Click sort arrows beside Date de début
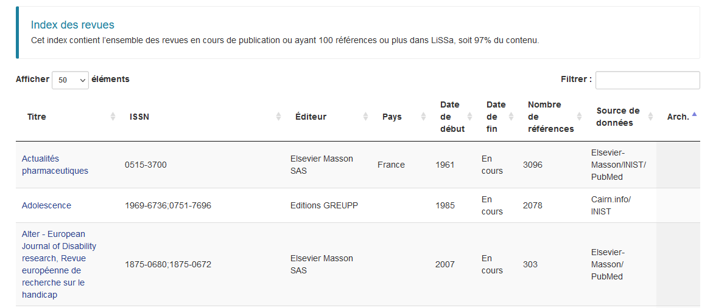Screen dimensions: 713x308 coord(469,117)
